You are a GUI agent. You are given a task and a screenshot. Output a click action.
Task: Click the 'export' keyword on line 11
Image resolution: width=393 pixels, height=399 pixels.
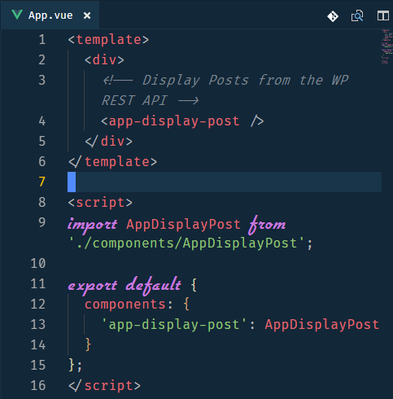92,286
